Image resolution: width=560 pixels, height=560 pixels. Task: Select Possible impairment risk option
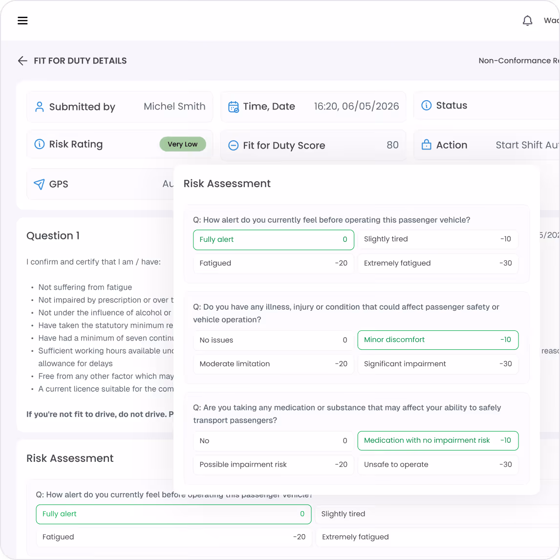[274, 465]
